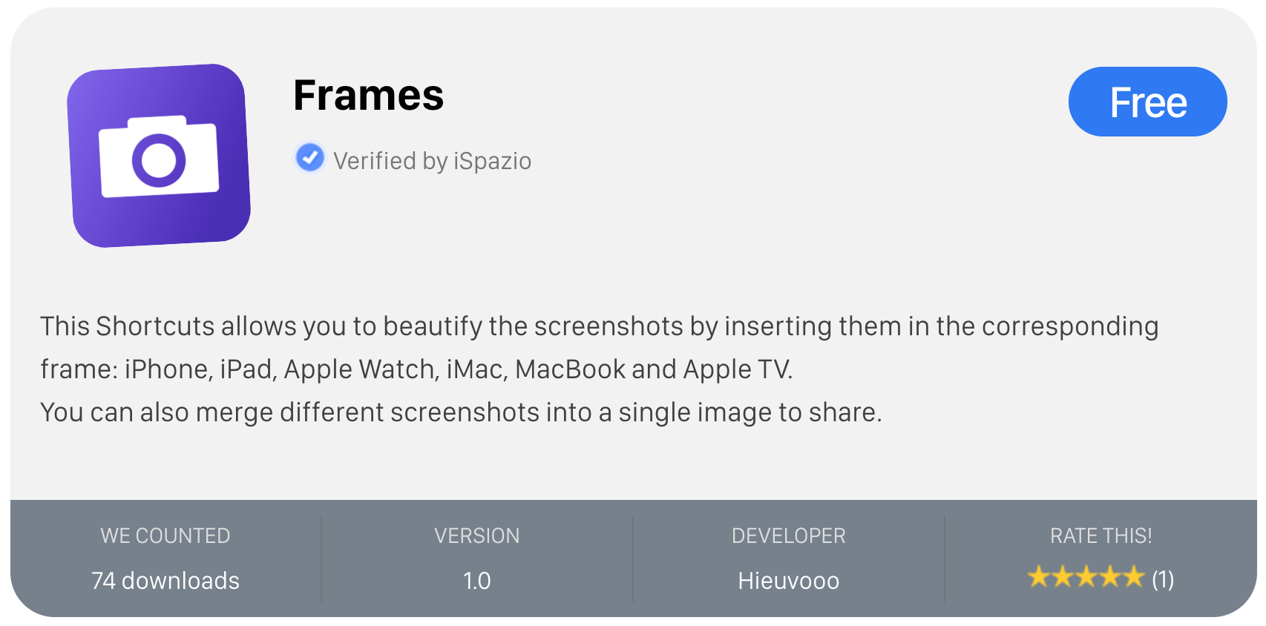The width and height of the screenshot is (1266, 626).
Task: Click the Verified by iSpazio label
Action: tap(432, 161)
